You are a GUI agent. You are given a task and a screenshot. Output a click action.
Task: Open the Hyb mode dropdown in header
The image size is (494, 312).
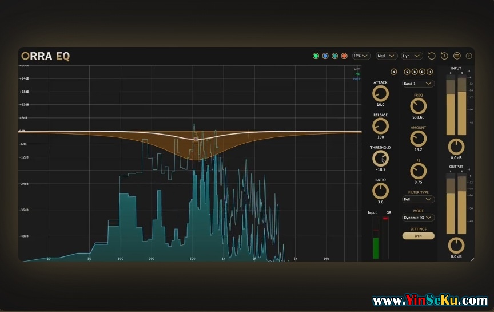point(412,56)
